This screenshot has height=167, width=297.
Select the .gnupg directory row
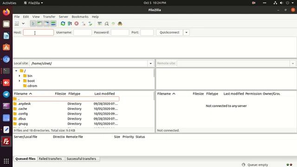tap(66, 124)
